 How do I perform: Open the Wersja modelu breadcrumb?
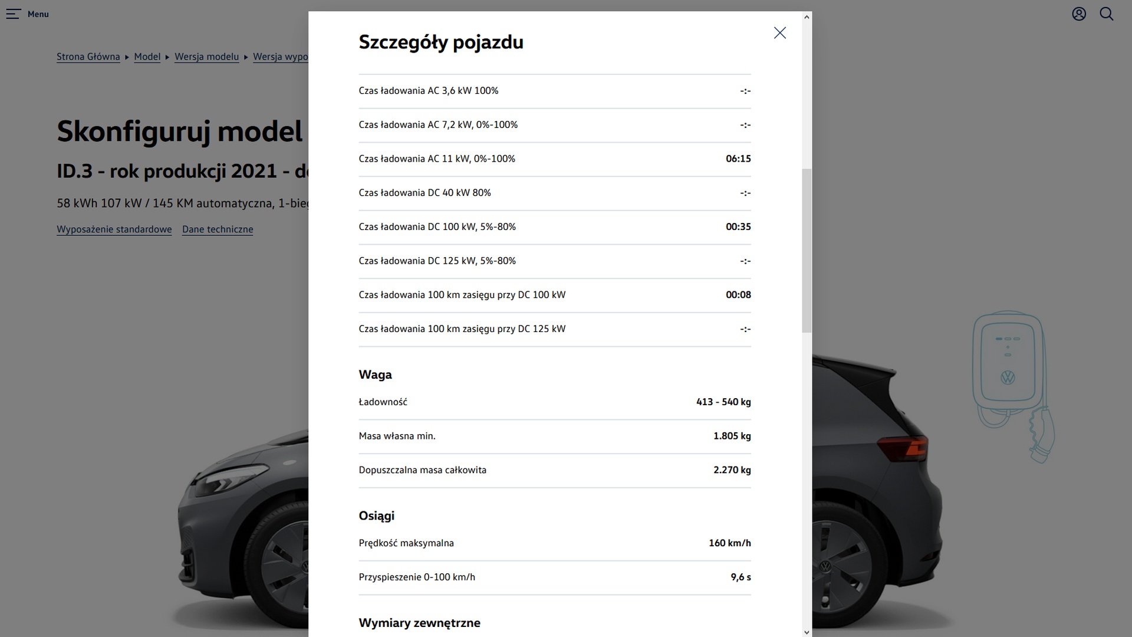click(x=206, y=57)
